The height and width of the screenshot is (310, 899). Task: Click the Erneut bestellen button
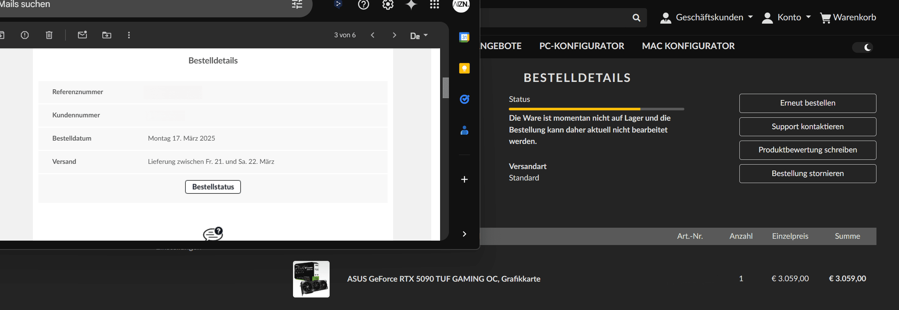click(808, 103)
